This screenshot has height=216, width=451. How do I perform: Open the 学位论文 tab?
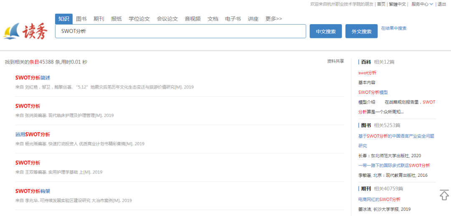(x=139, y=19)
